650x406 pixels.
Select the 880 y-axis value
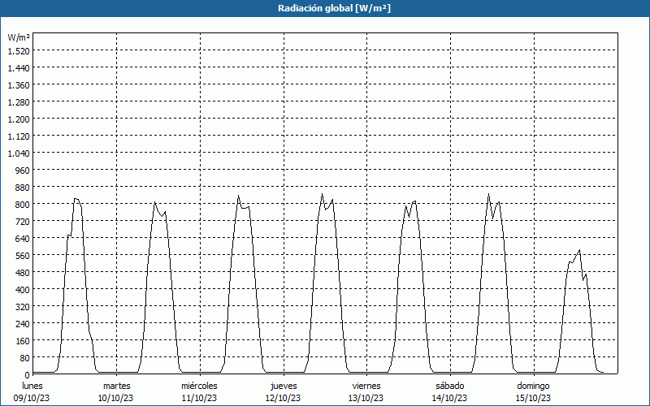click(23, 188)
